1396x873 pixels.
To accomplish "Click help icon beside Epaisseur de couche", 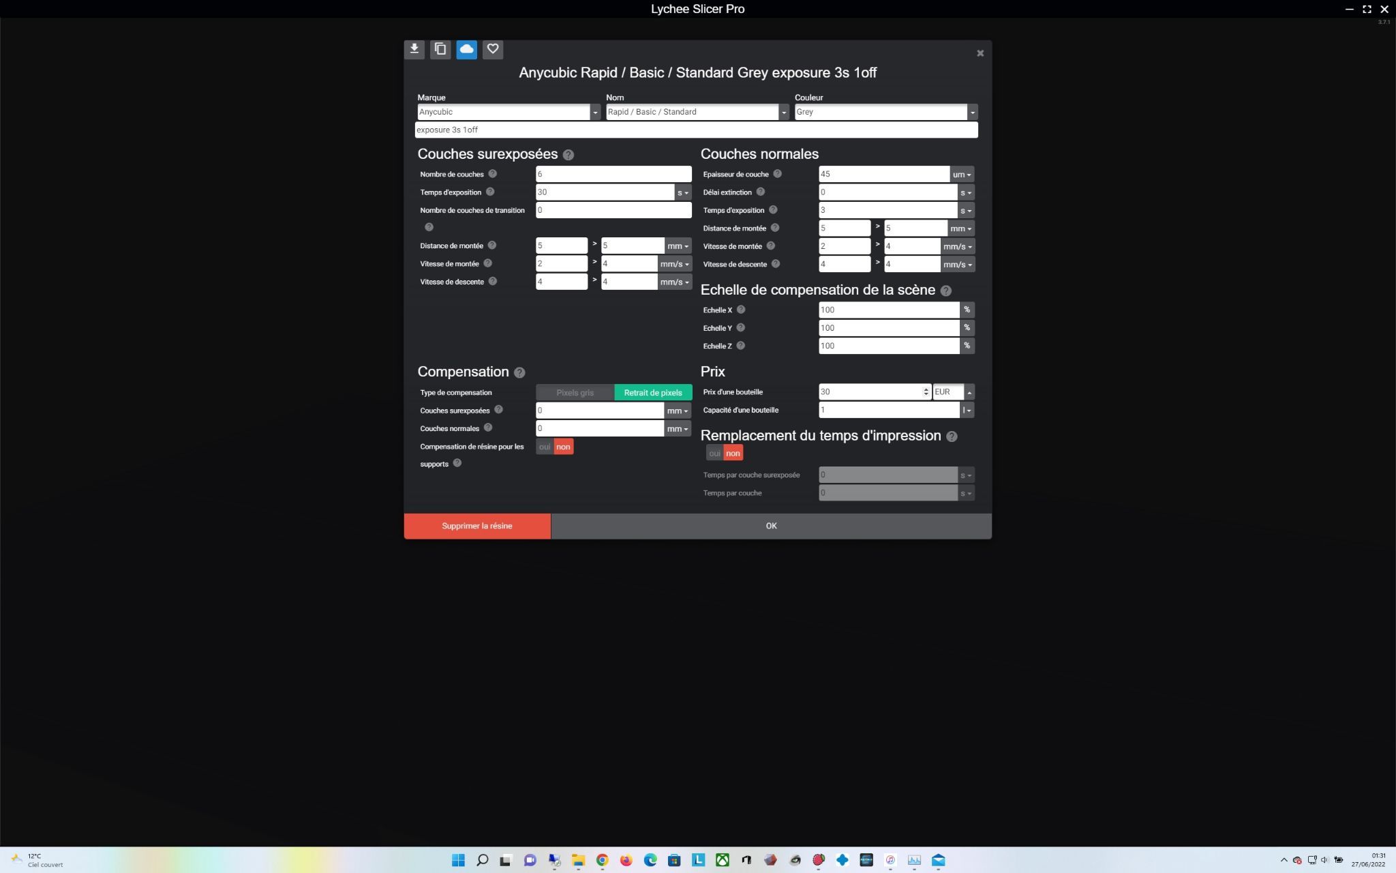I will 777,174.
